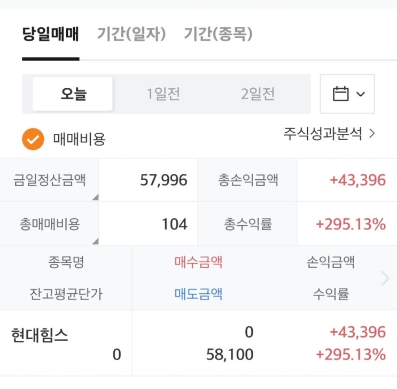Click the 총수익률 +295.13% value
This screenshot has width=397, height=389.
tap(351, 224)
